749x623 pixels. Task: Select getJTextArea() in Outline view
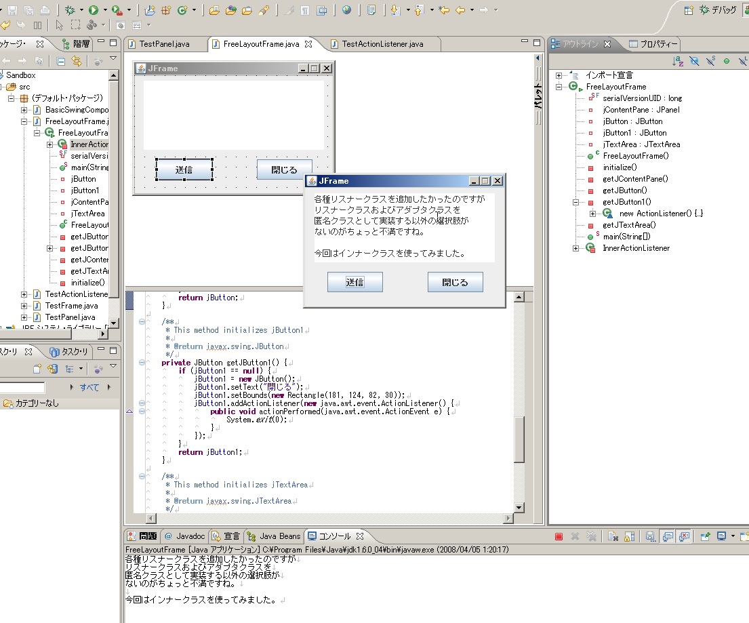(x=629, y=225)
